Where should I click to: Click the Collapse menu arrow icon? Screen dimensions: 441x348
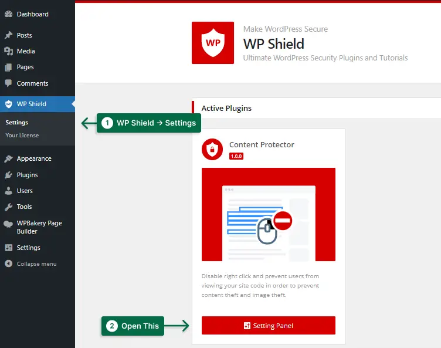8,264
